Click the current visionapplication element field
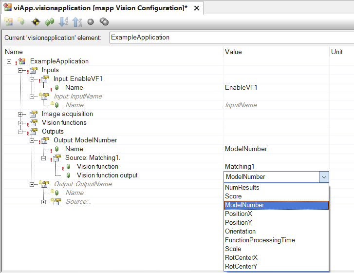 [x=232, y=38]
